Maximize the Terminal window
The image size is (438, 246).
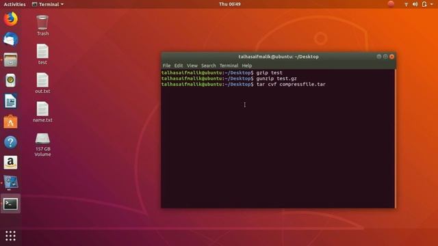[385, 57]
